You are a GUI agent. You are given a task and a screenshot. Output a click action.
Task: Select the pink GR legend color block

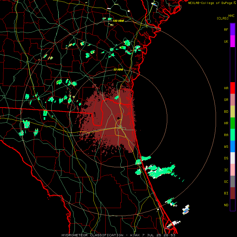(x=233, y=100)
